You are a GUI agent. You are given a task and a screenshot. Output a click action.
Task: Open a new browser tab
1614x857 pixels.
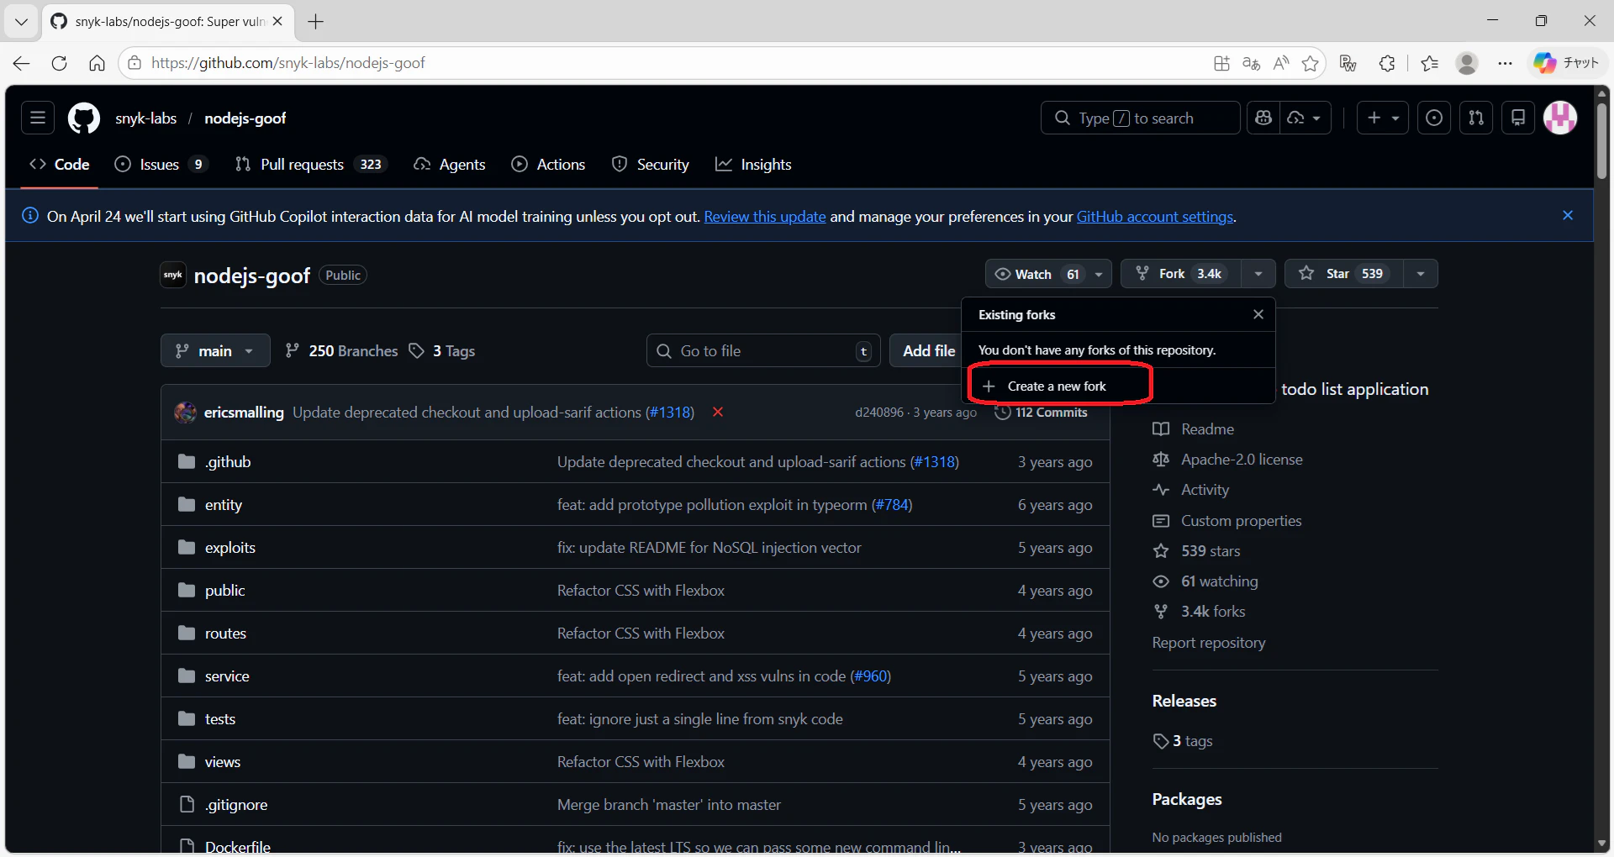click(x=316, y=22)
